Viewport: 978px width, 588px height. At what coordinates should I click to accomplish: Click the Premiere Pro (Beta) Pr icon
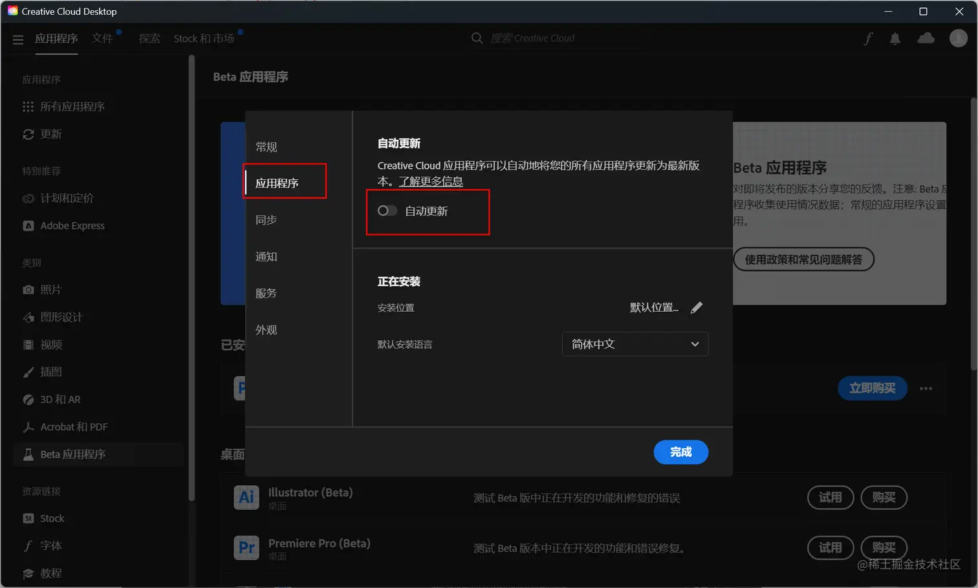246,548
